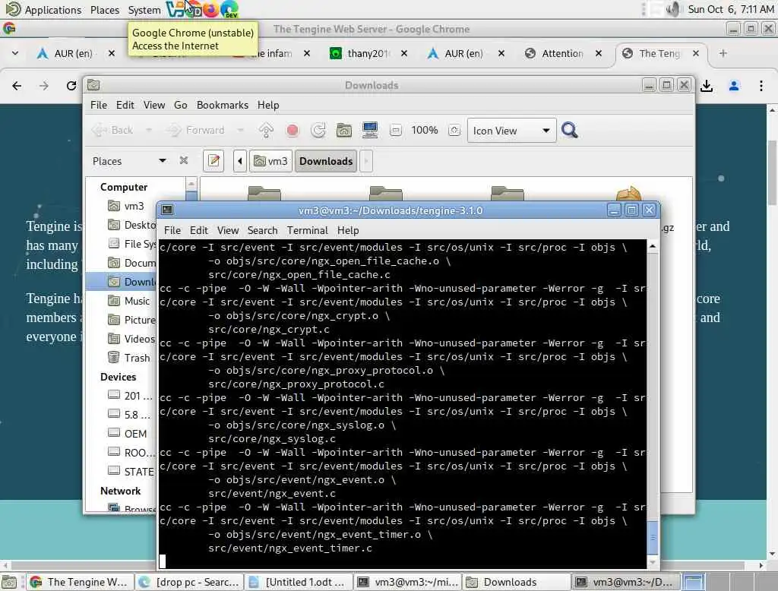The height and width of the screenshot is (591, 778).
Task: Open the Places menu in top panel
Action: click(105, 9)
